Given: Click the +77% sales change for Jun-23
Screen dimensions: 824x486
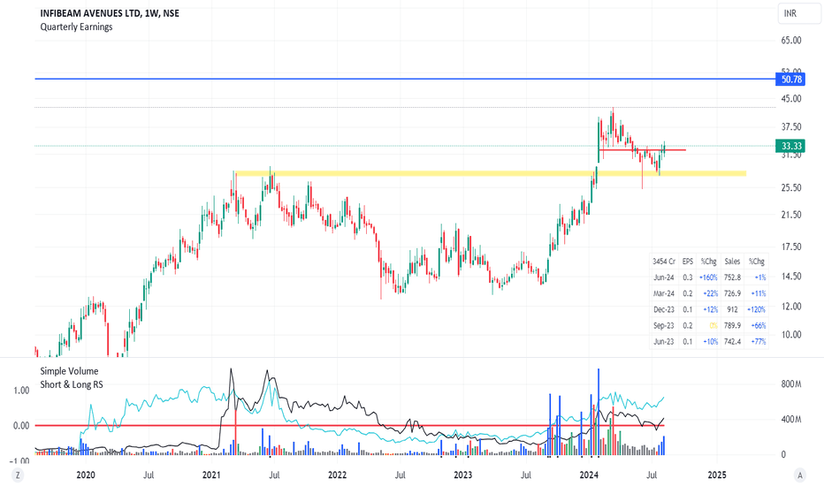Looking at the screenshot, I should click(759, 341).
